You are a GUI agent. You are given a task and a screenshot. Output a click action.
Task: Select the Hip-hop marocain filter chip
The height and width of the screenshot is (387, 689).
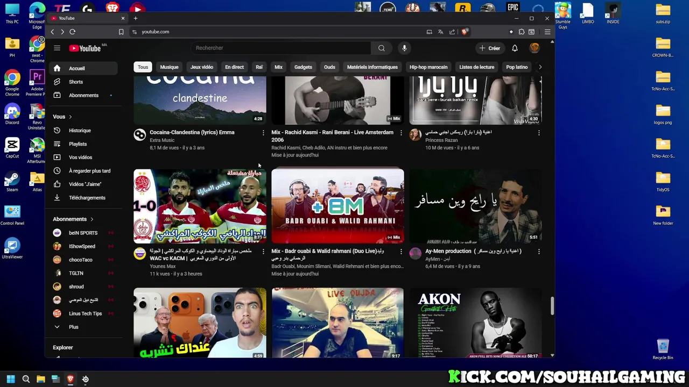click(428, 67)
